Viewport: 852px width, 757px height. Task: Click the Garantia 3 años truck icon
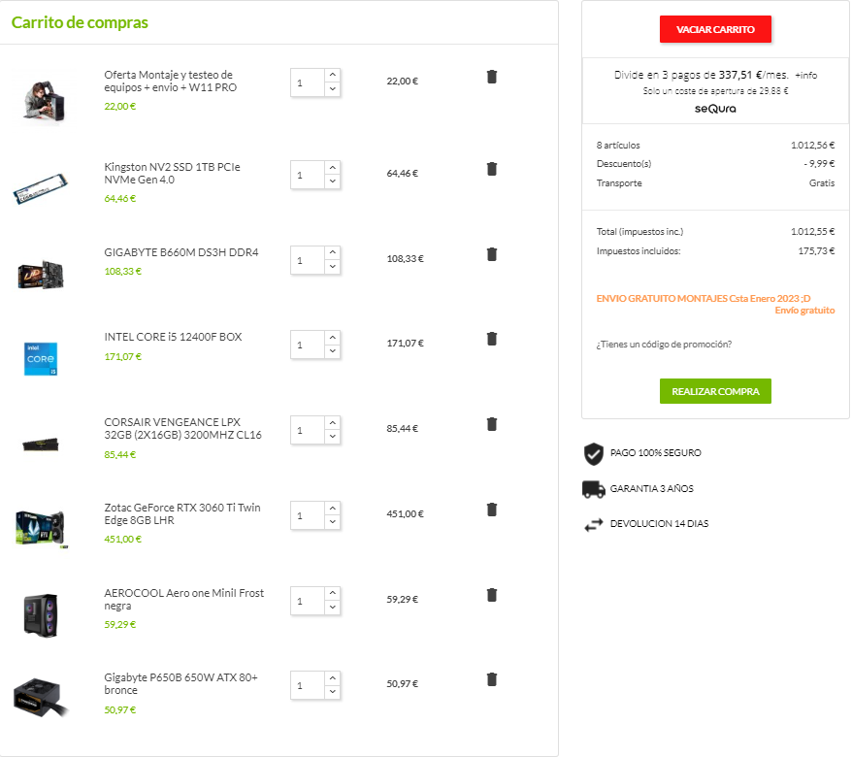click(x=593, y=489)
